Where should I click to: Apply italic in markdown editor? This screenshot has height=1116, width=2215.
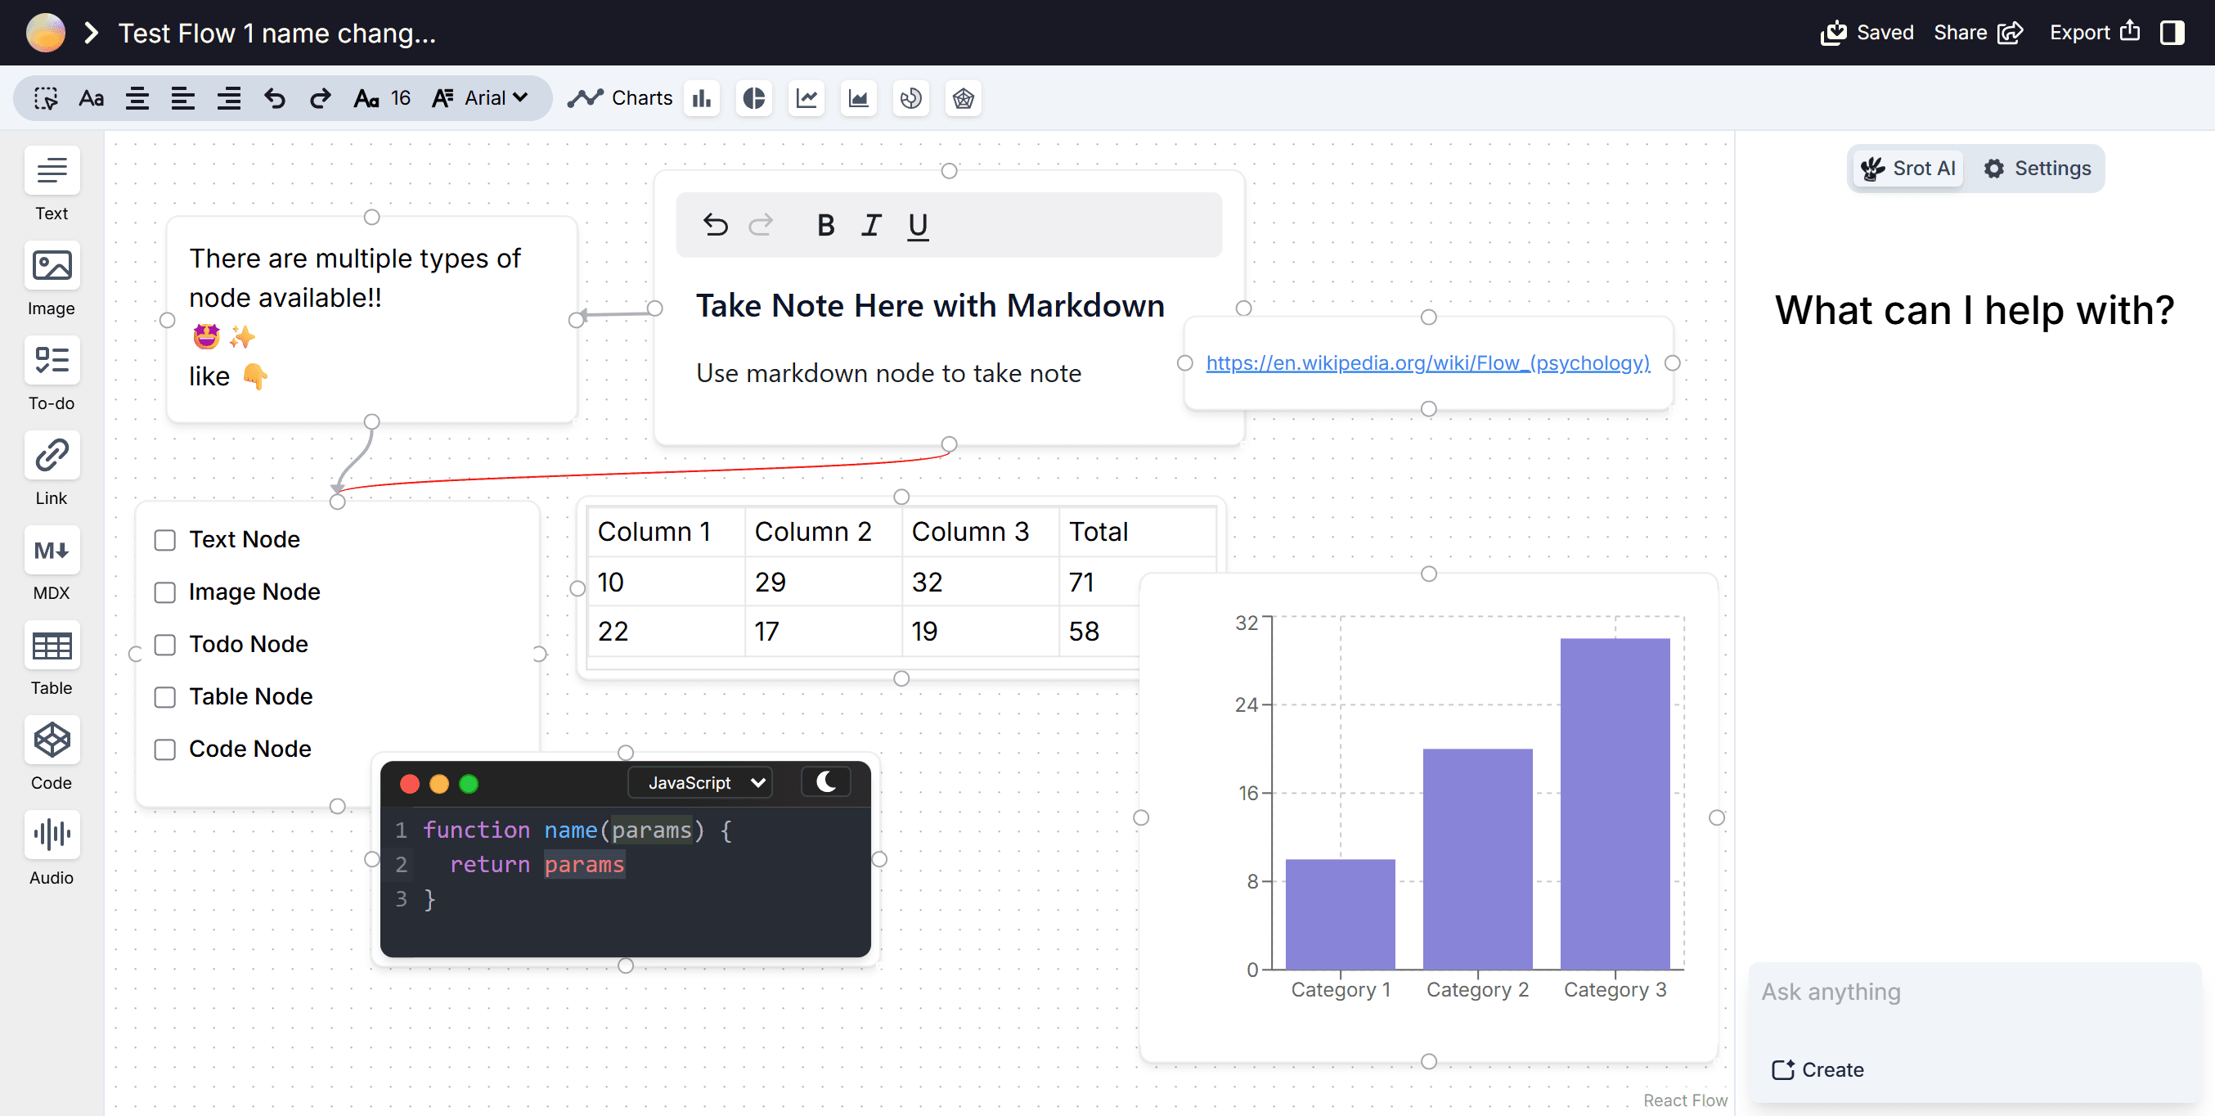871,225
